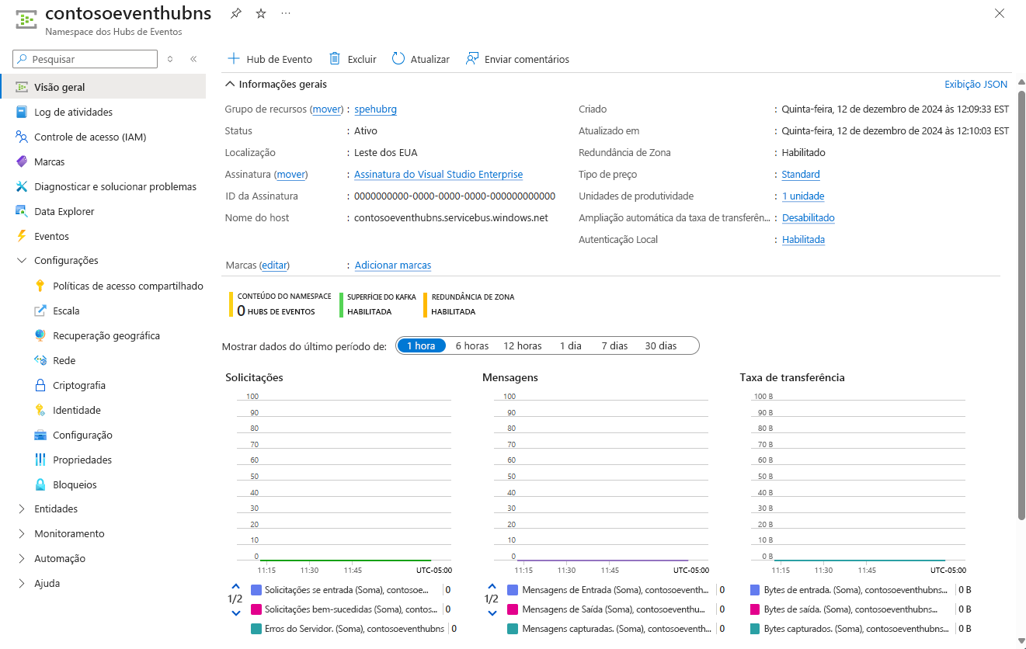
Task: Pin the namespace to dashboard
Action: tap(235, 13)
